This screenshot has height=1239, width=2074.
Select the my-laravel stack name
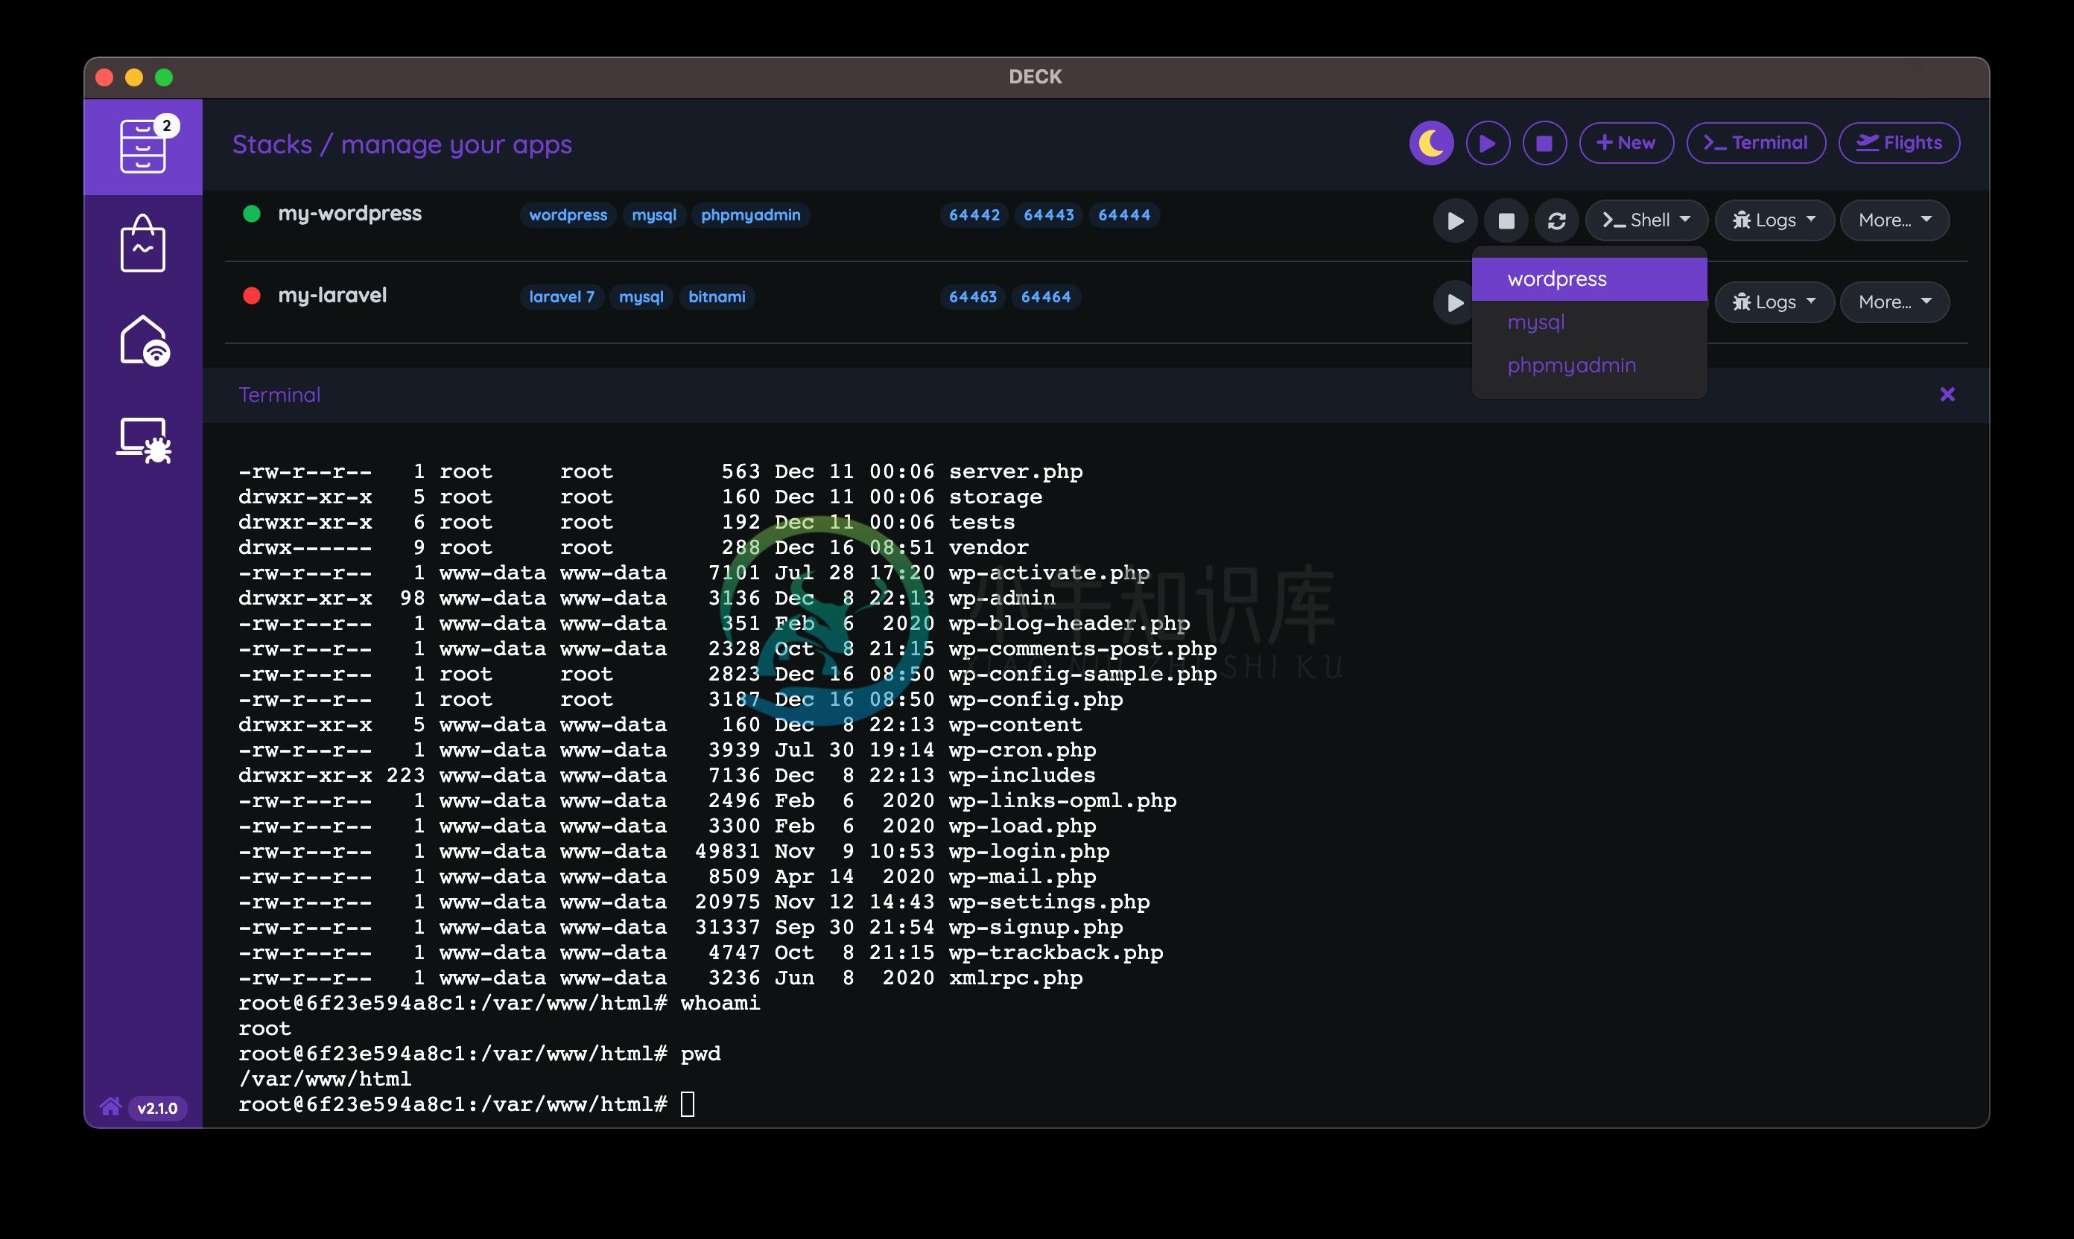click(332, 296)
